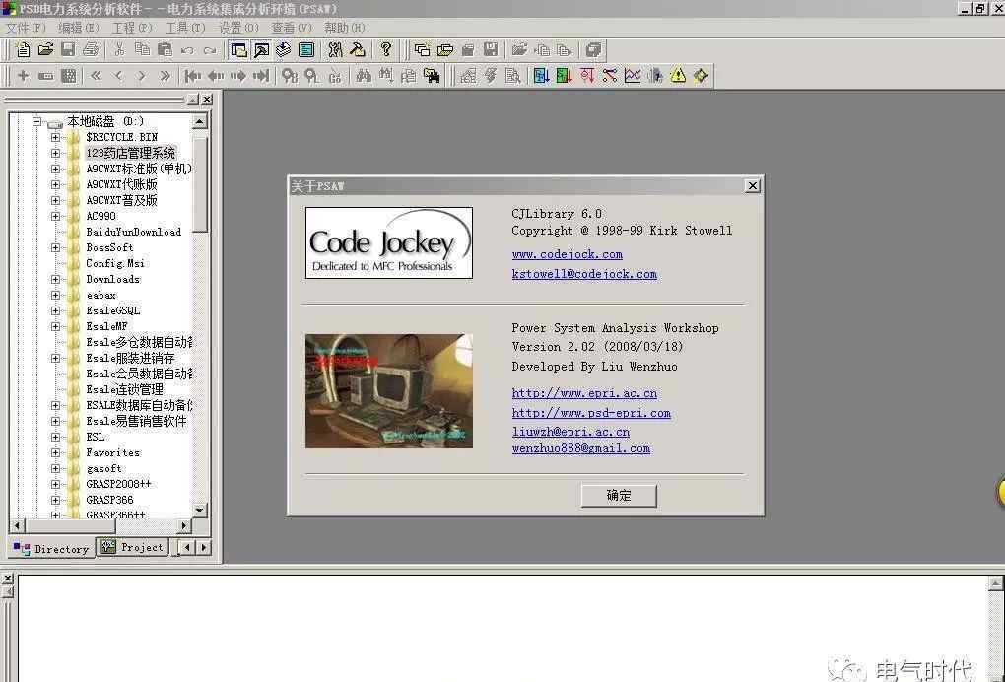Click the line chart curve icon

click(x=633, y=76)
